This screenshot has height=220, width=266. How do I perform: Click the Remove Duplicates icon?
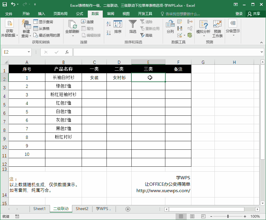(x=180, y=28)
